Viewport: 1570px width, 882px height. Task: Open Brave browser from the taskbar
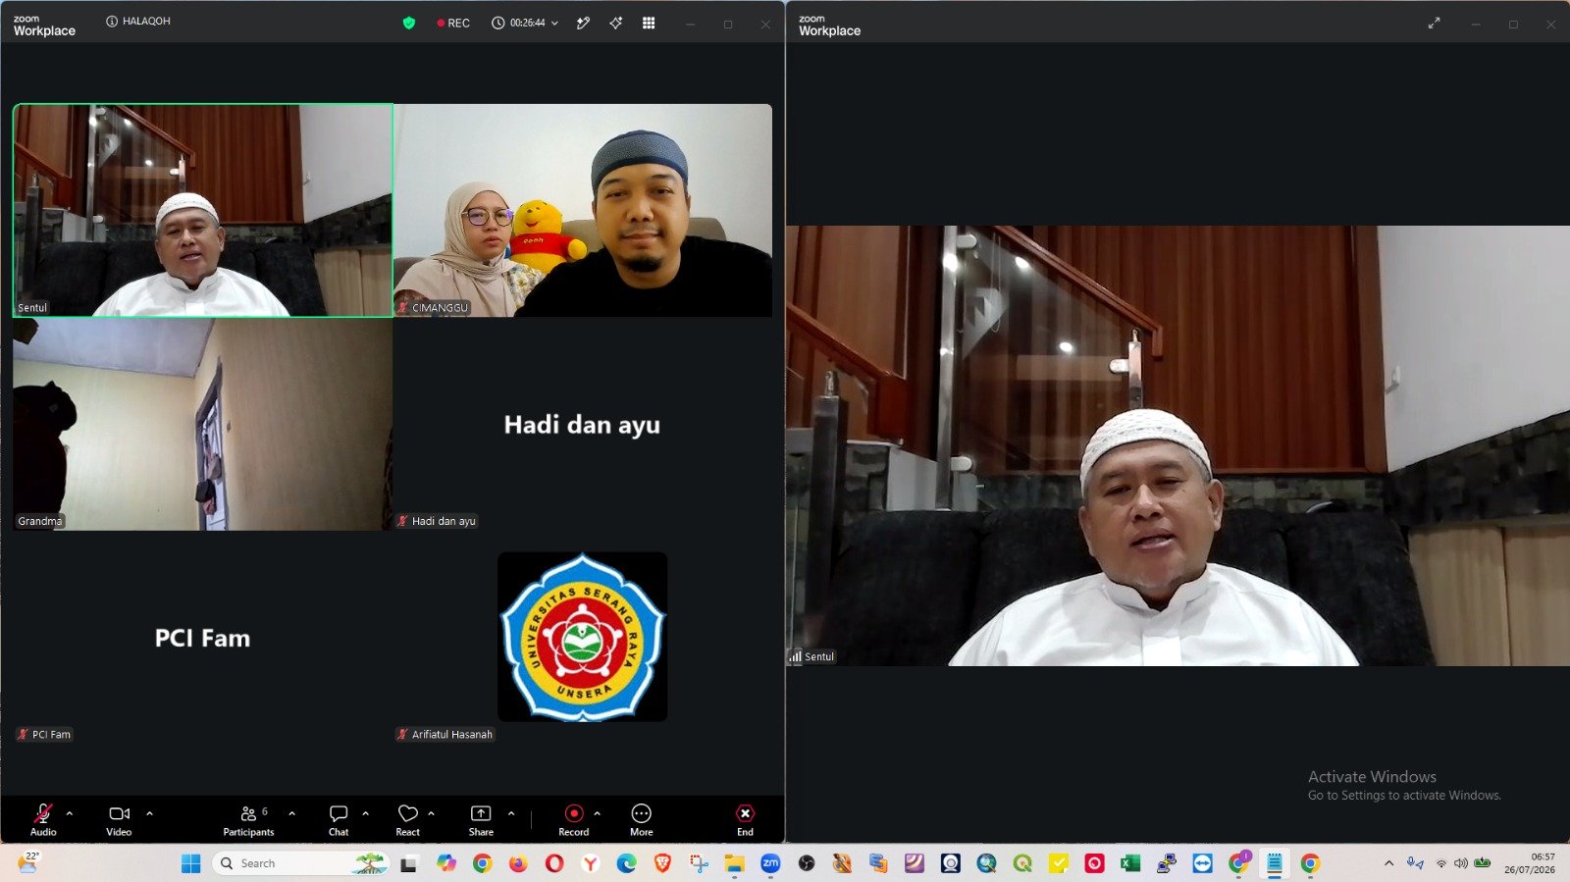tap(662, 863)
